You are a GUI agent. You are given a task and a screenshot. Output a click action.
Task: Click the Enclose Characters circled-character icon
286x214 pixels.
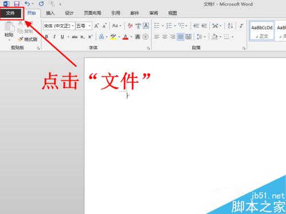click(x=145, y=37)
